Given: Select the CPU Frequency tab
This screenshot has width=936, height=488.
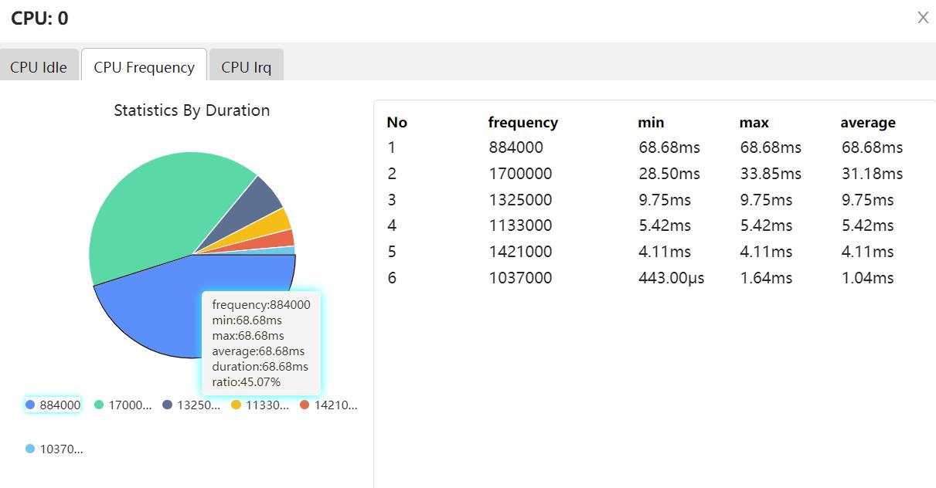Looking at the screenshot, I should click(x=144, y=67).
